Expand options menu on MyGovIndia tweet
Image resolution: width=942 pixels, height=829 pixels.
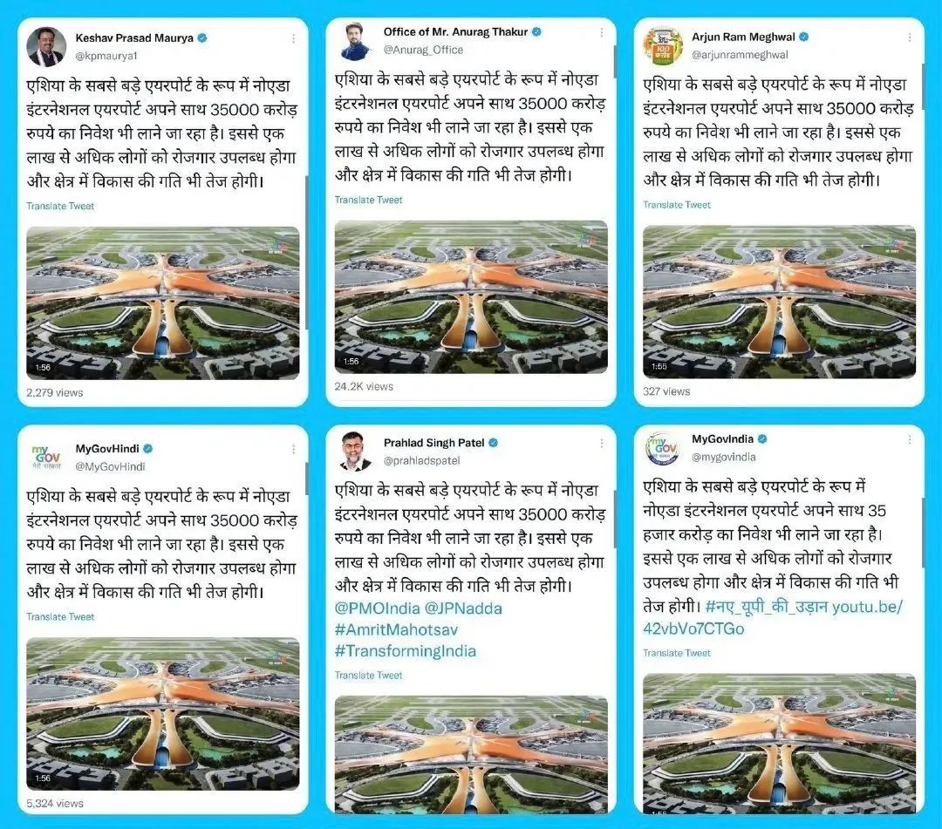[910, 439]
